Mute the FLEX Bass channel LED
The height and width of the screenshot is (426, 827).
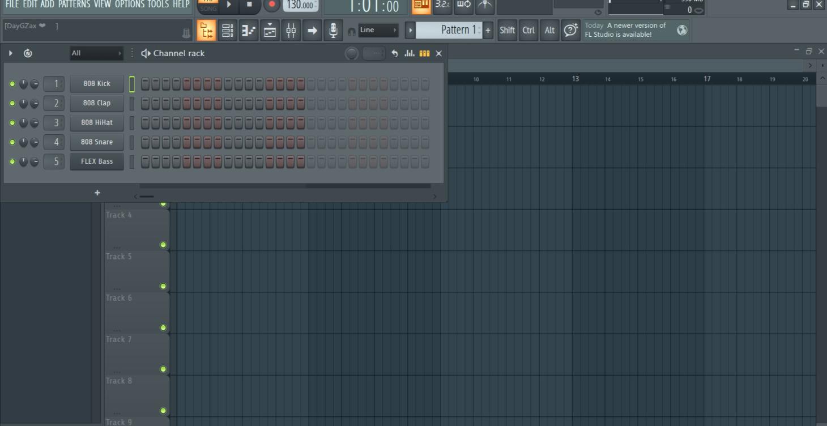(x=12, y=161)
